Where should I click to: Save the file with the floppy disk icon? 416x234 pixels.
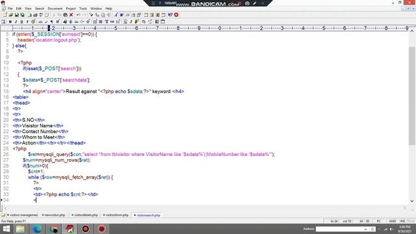click(17, 15)
